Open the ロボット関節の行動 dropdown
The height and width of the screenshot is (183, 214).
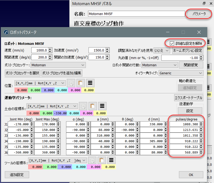pos(159,65)
